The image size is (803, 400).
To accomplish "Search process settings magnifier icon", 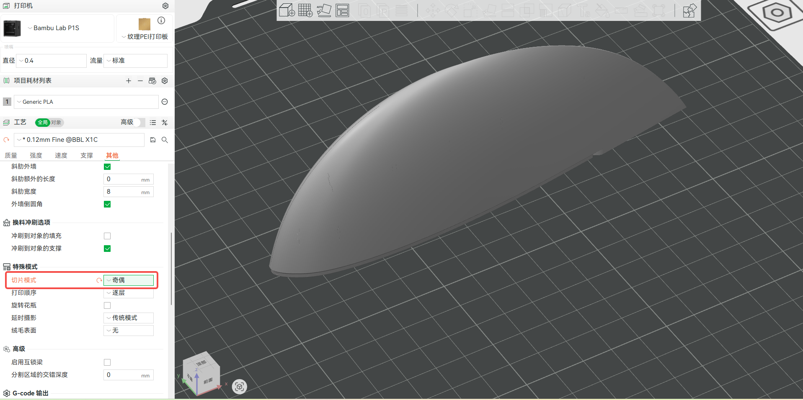I will [165, 140].
